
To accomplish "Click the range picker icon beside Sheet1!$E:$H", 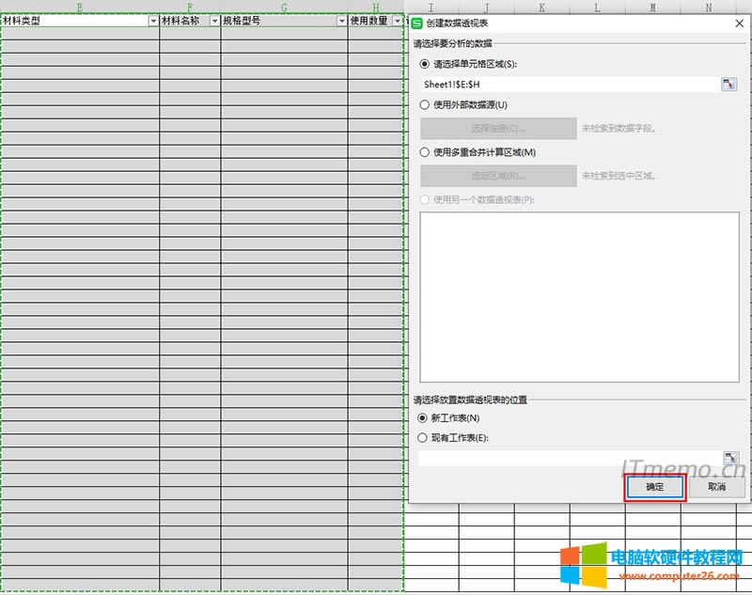I will point(728,85).
